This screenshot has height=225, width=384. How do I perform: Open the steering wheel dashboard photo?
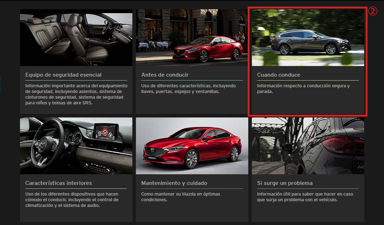click(76, 146)
